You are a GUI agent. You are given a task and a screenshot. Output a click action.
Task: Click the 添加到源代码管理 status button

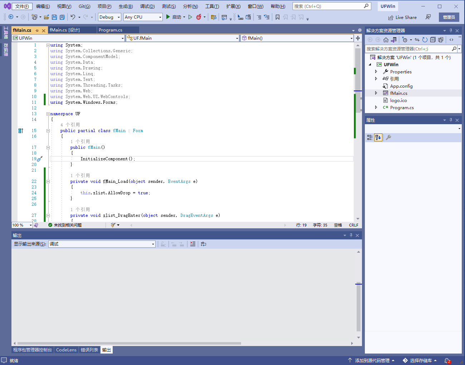tap(372, 360)
